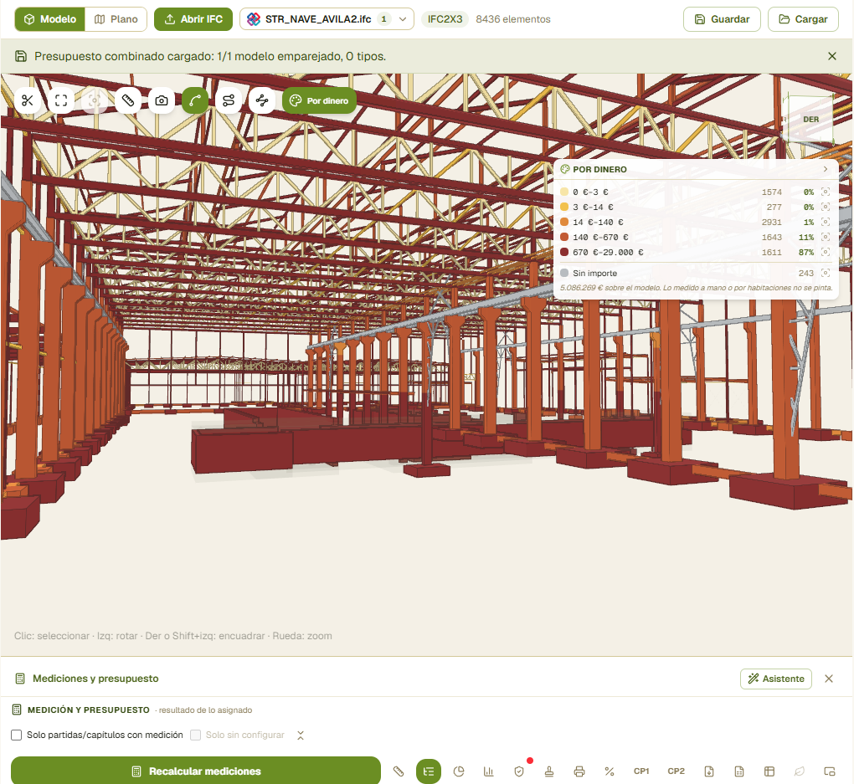Click the printer icon
The image size is (854, 784).
579,771
